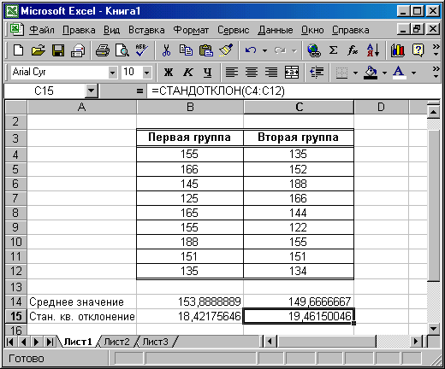Viewport: 445px width, 369px height.
Task: Apply borders icon
Action: (x=341, y=73)
